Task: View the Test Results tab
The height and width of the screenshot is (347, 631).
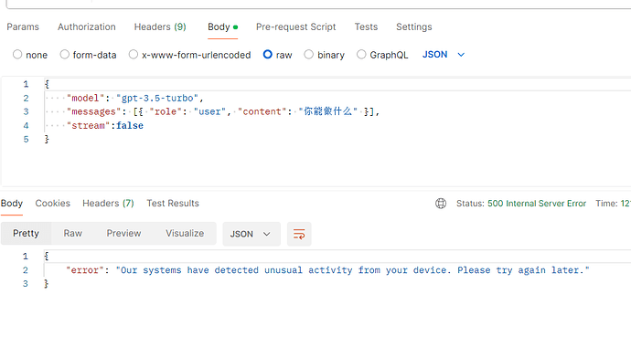Action: pos(173,204)
